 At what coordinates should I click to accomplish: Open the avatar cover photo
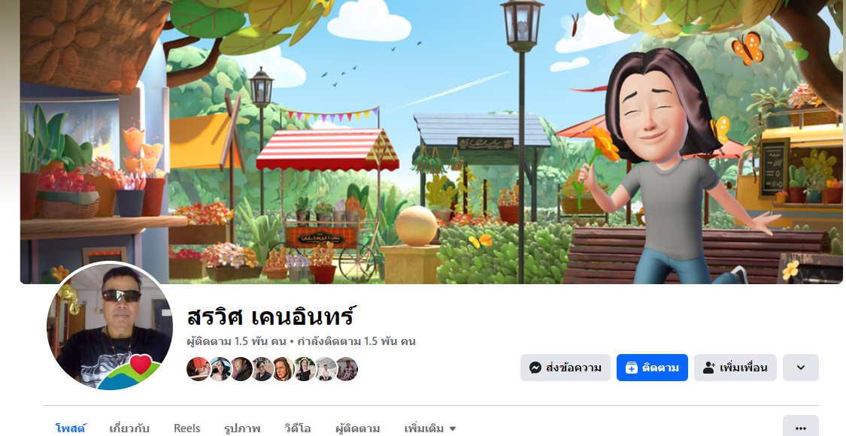[431, 141]
